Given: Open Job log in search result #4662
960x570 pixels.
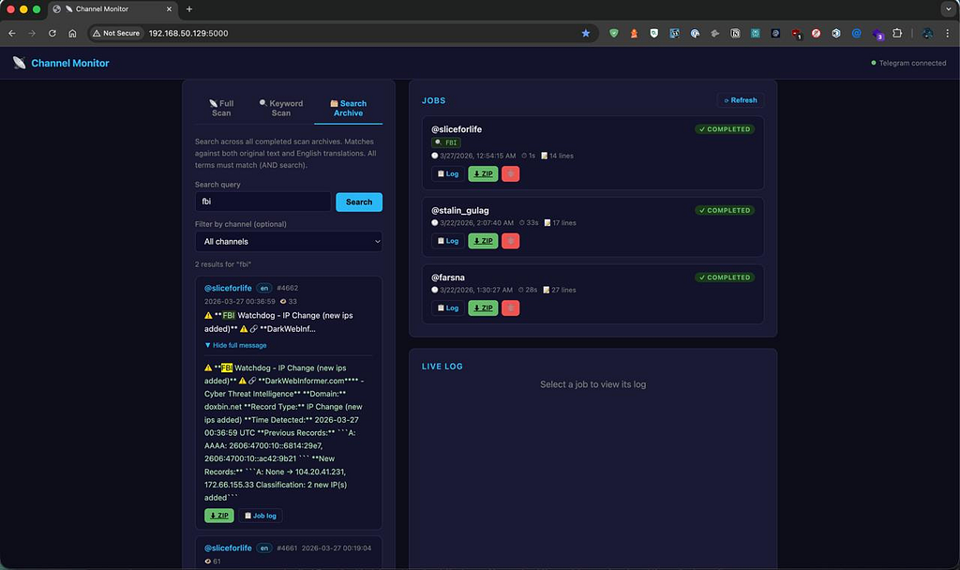Looking at the screenshot, I should (x=261, y=516).
